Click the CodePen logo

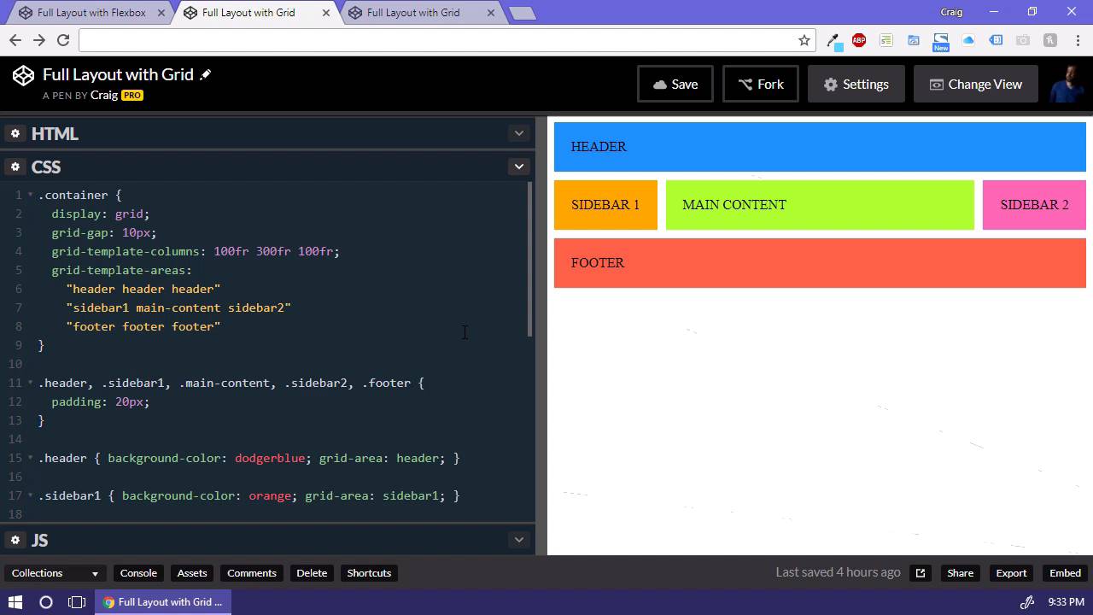[23, 76]
